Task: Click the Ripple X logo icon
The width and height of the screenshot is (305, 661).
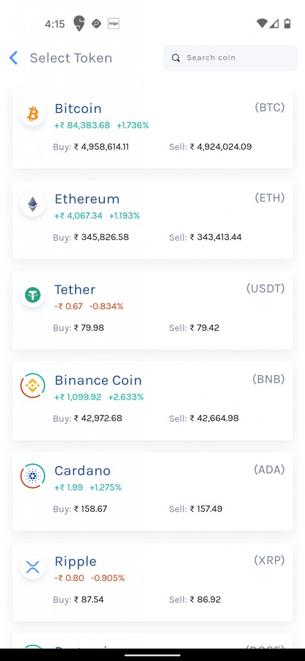Action: [33, 567]
